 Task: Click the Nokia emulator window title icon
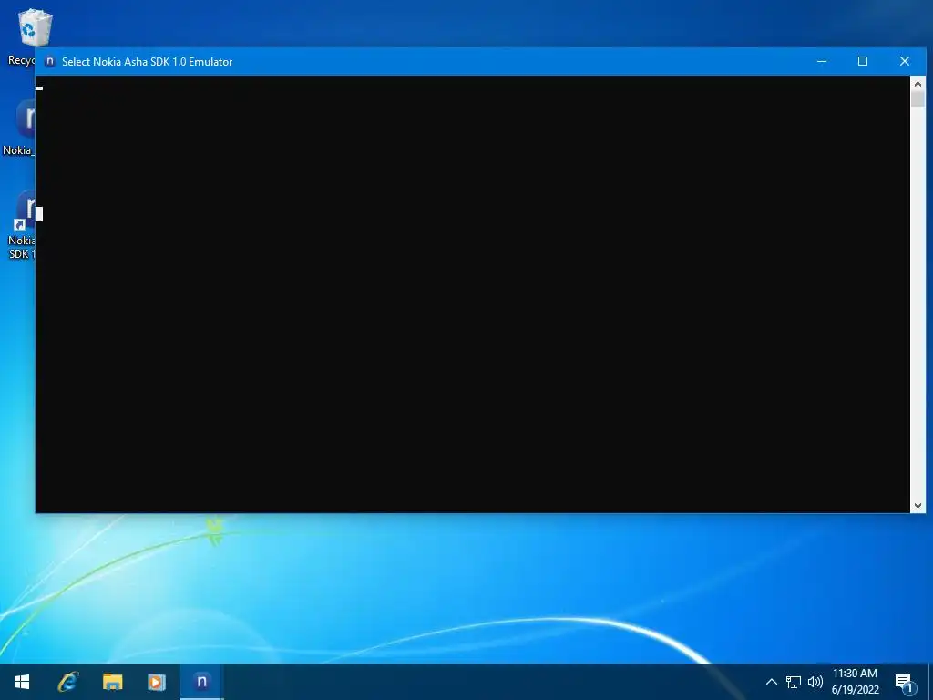coord(50,61)
